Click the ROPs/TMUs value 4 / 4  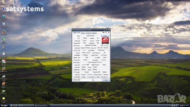point(84,50)
